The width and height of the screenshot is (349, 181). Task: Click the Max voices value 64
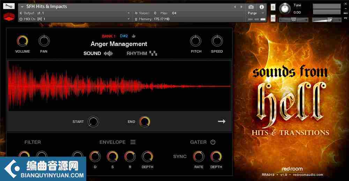point(174,13)
